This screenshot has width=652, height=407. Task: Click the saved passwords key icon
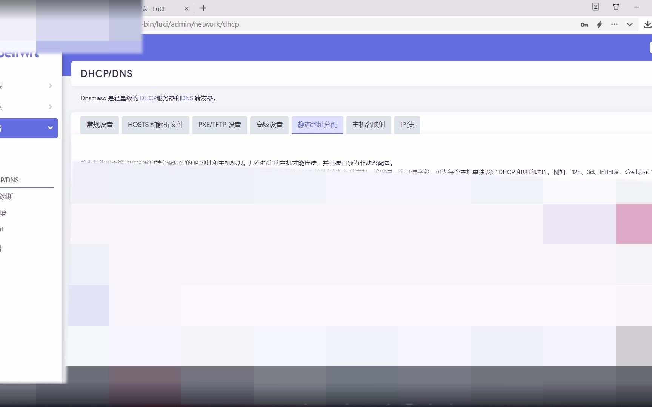point(584,24)
